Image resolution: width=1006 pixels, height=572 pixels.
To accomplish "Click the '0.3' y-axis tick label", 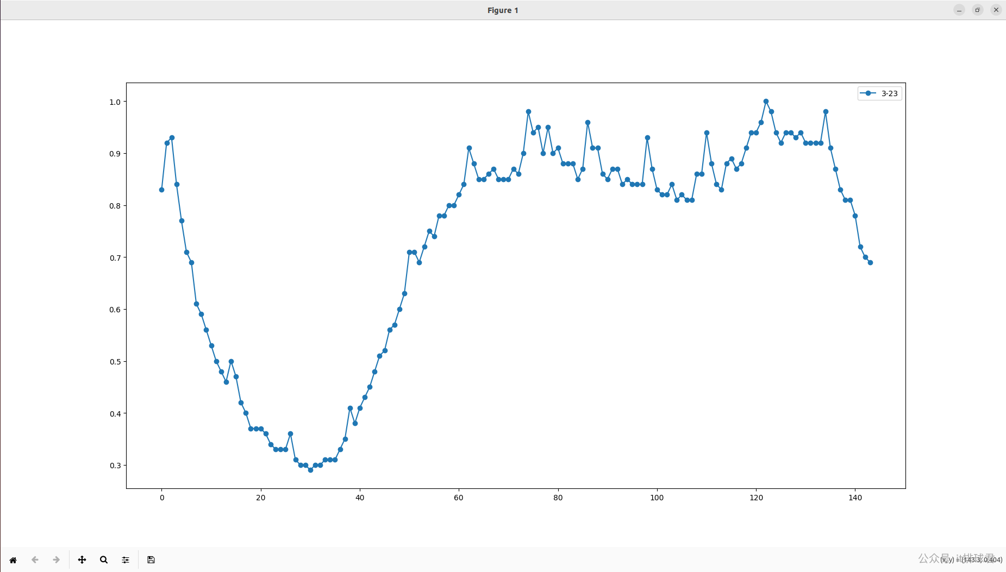I will tap(115, 466).
